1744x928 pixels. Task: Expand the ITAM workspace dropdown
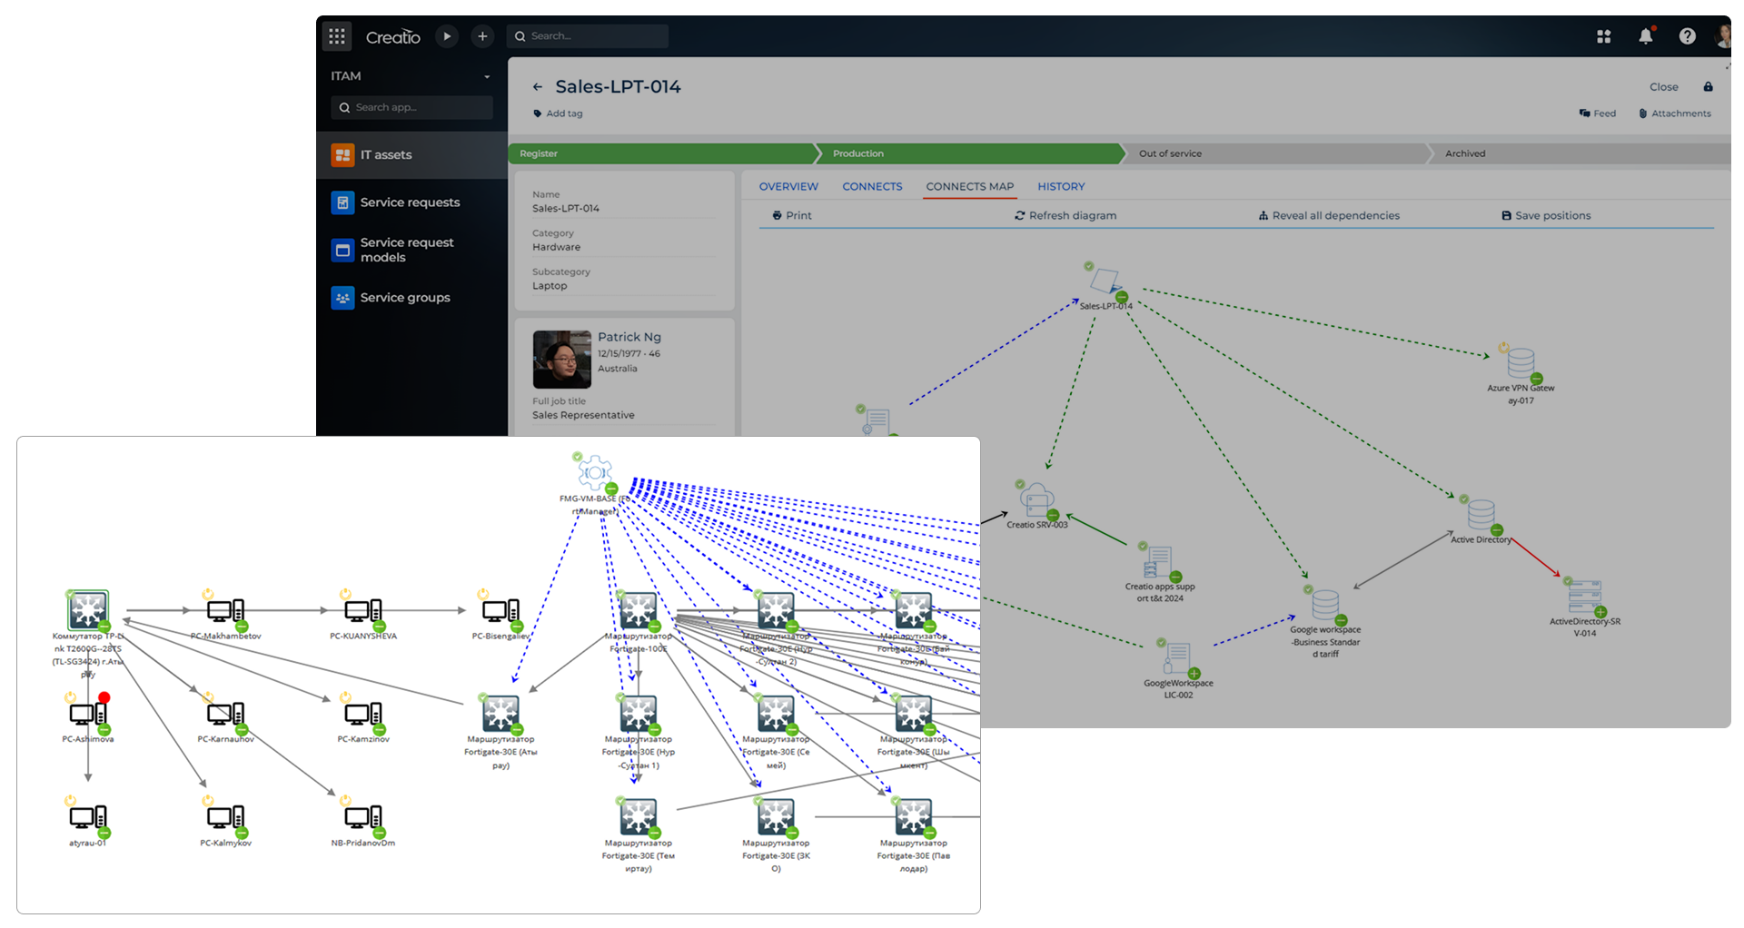tap(487, 76)
